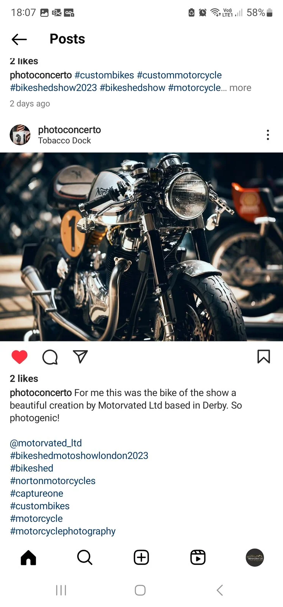Open your profile via bottom avatar
This screenshot has height=607, width=283.
tap(255, 558)
